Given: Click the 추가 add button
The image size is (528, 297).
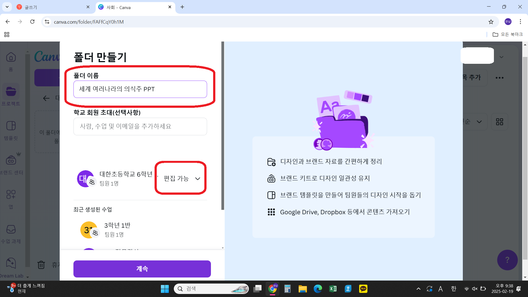Looking at the screenshot, I should pos(475,78).
